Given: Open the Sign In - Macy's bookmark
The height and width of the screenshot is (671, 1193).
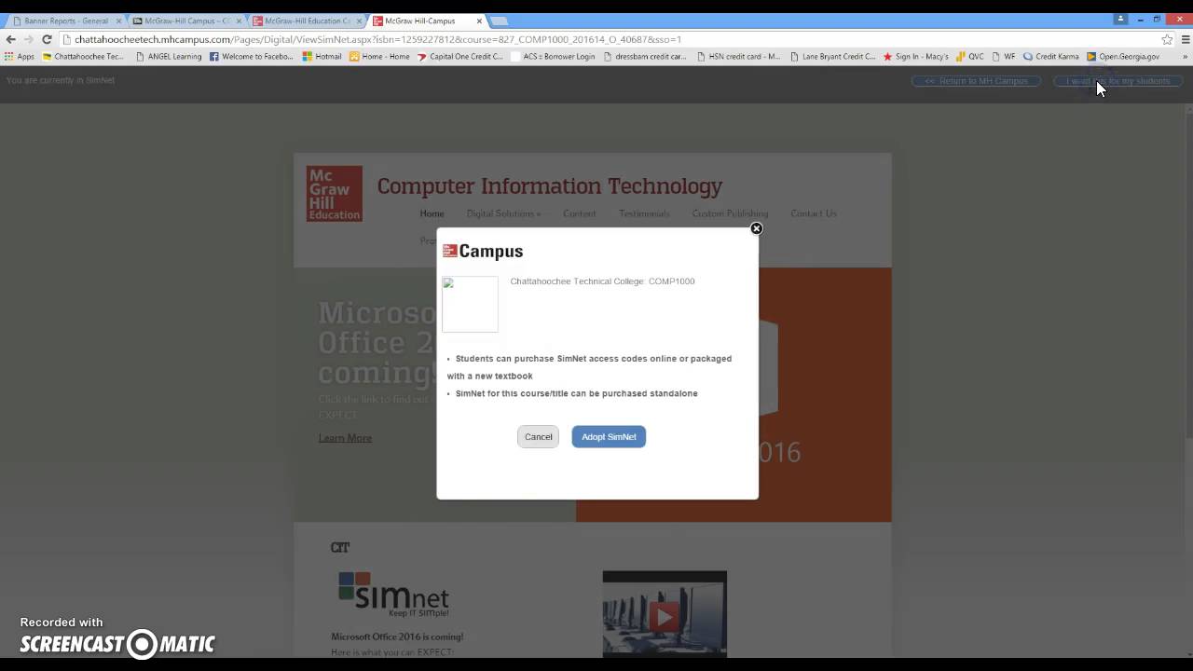Looking at the screenshot, I should 915,56.
